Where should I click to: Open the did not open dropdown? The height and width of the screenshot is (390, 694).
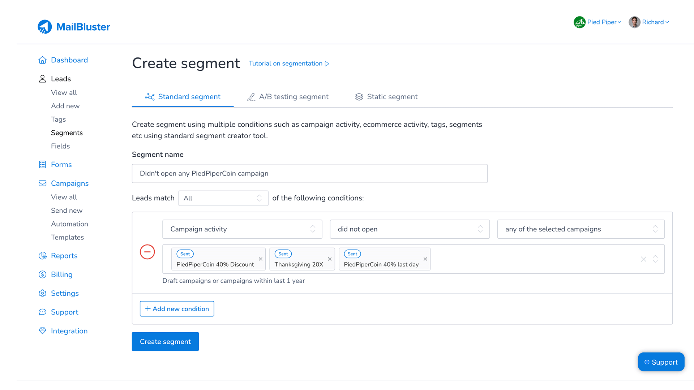(410, 229)
